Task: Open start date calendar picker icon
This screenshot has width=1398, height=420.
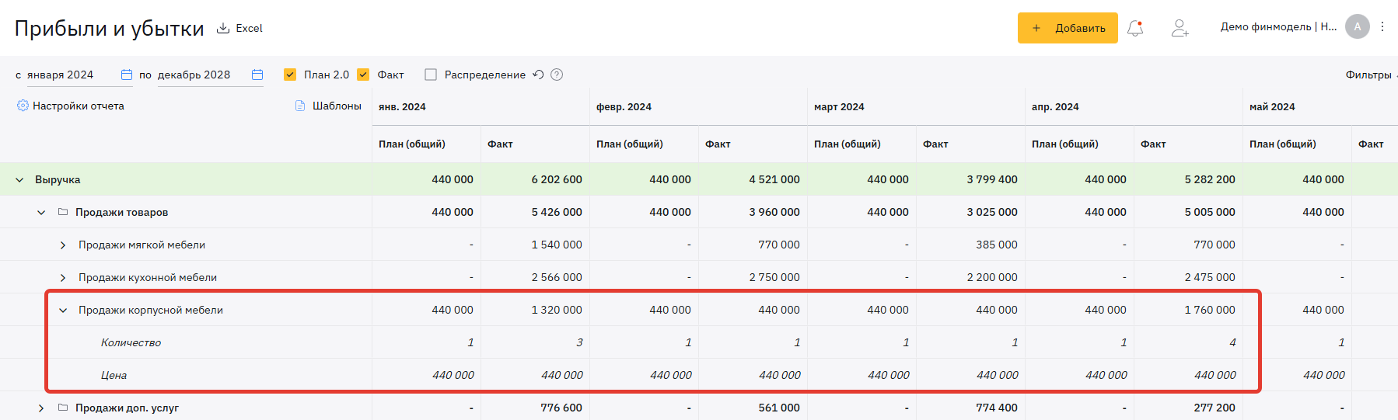Action: tap(127, 75)
